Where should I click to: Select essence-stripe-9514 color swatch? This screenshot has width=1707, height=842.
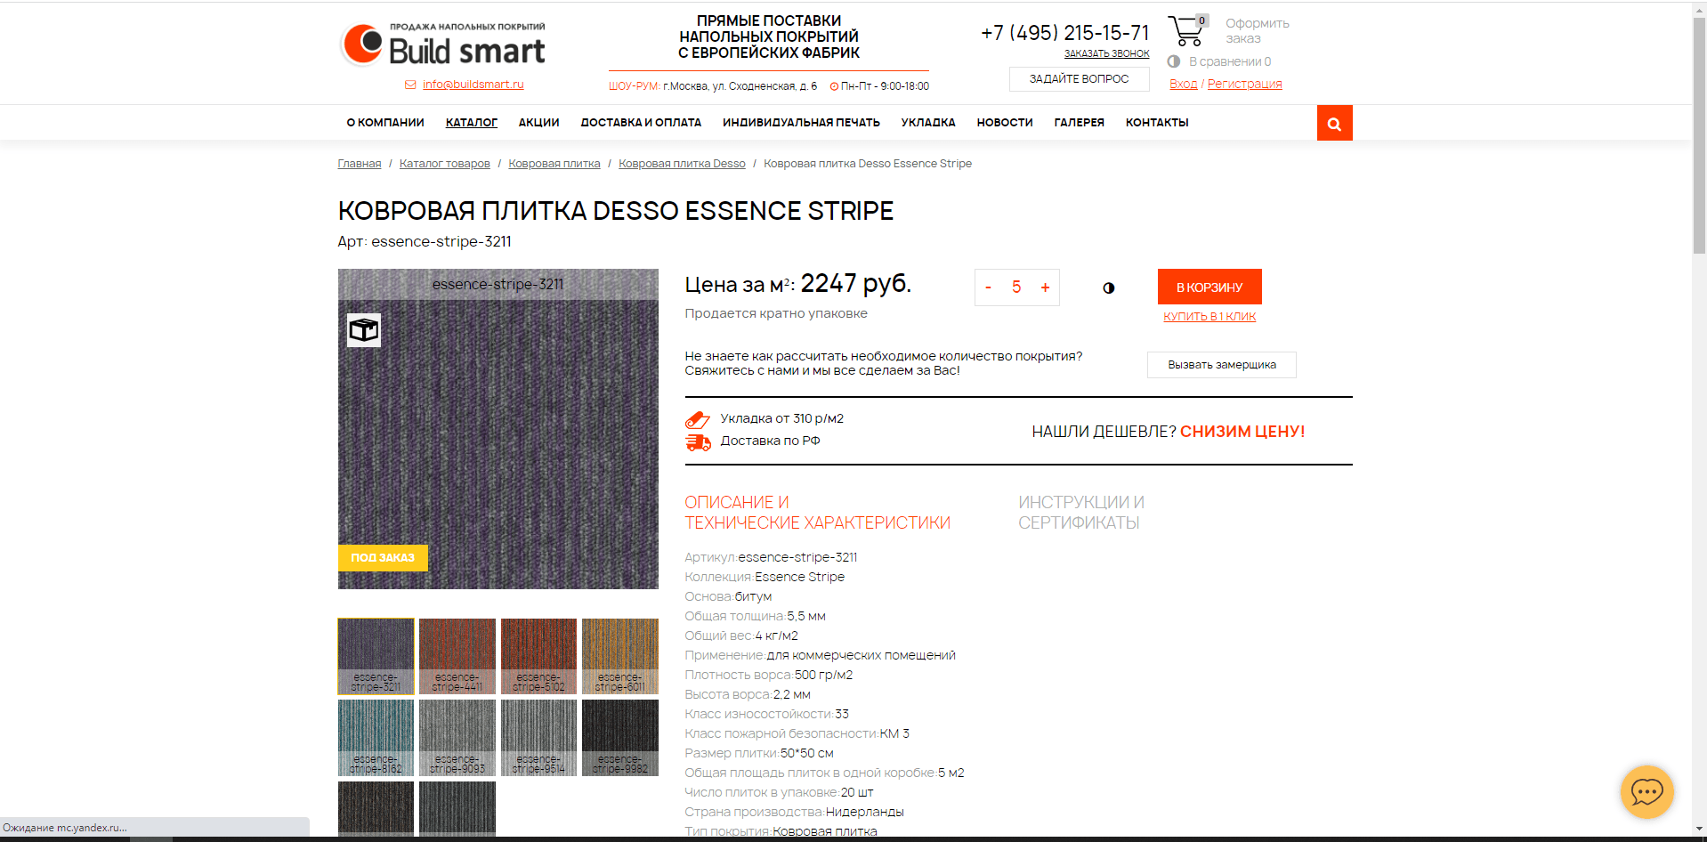click(538, 738)
